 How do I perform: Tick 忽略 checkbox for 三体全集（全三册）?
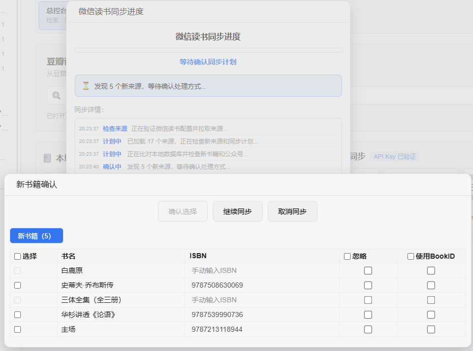tap(368, 300)
